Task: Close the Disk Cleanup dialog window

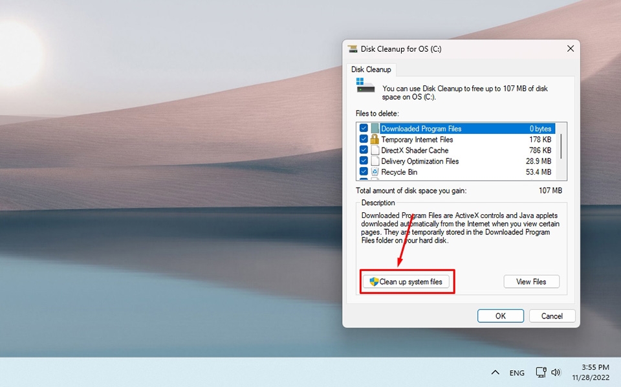Action: coord(571,49)
